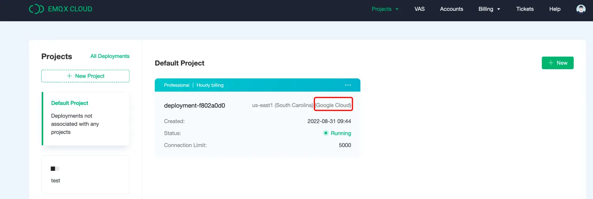Open deployment-f802a0d0 deployment

click(x=195, y=105)
